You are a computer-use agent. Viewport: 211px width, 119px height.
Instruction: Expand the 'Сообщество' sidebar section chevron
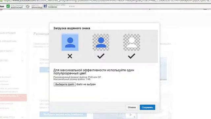22,60
